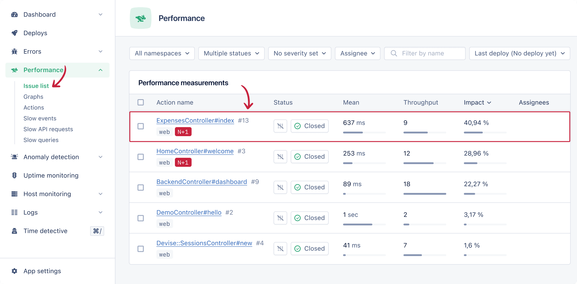Expand the No severity set filter
This screenshot has height=284, width=577.
click(x=299, y=53)
